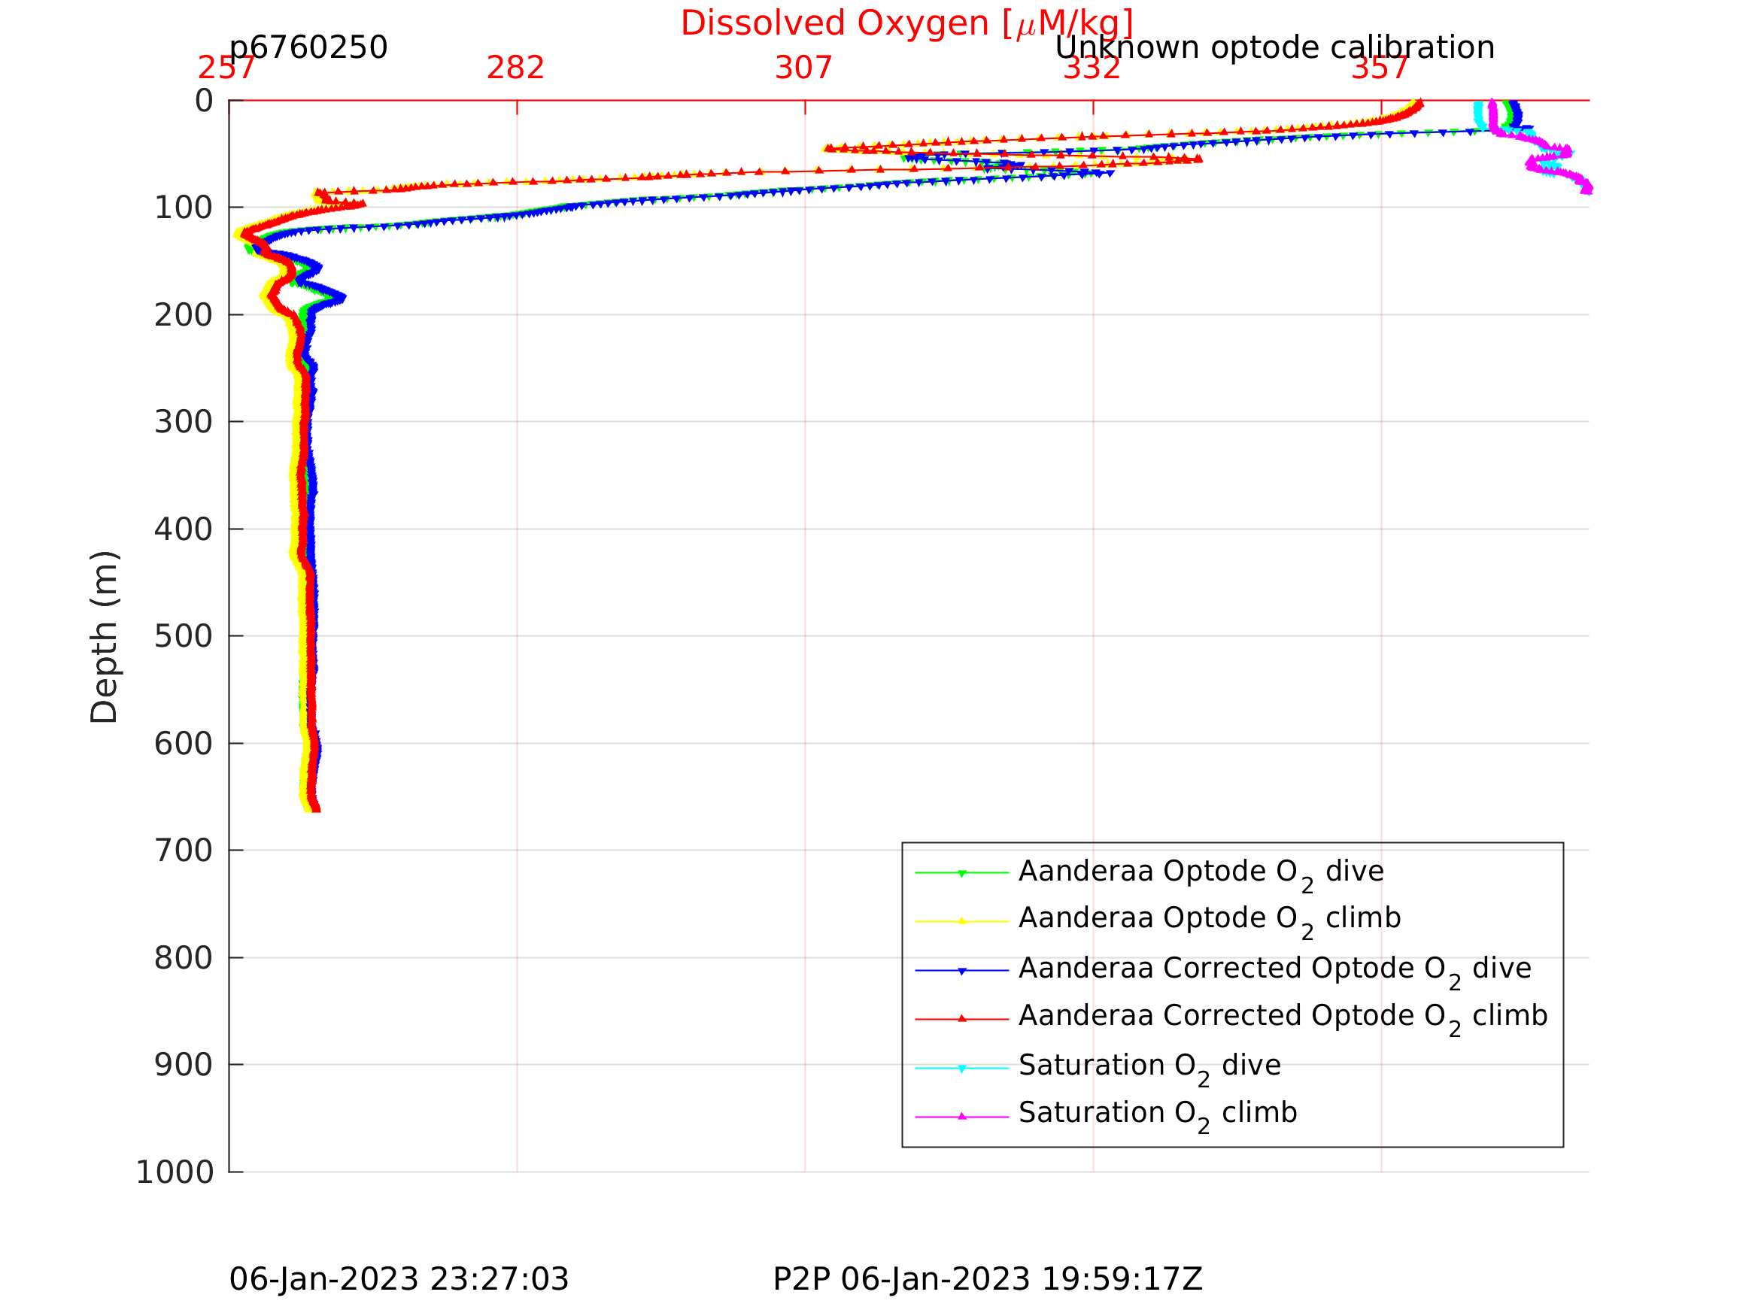
Task: Click the depth tick label '300'
Action: [184, 422]
